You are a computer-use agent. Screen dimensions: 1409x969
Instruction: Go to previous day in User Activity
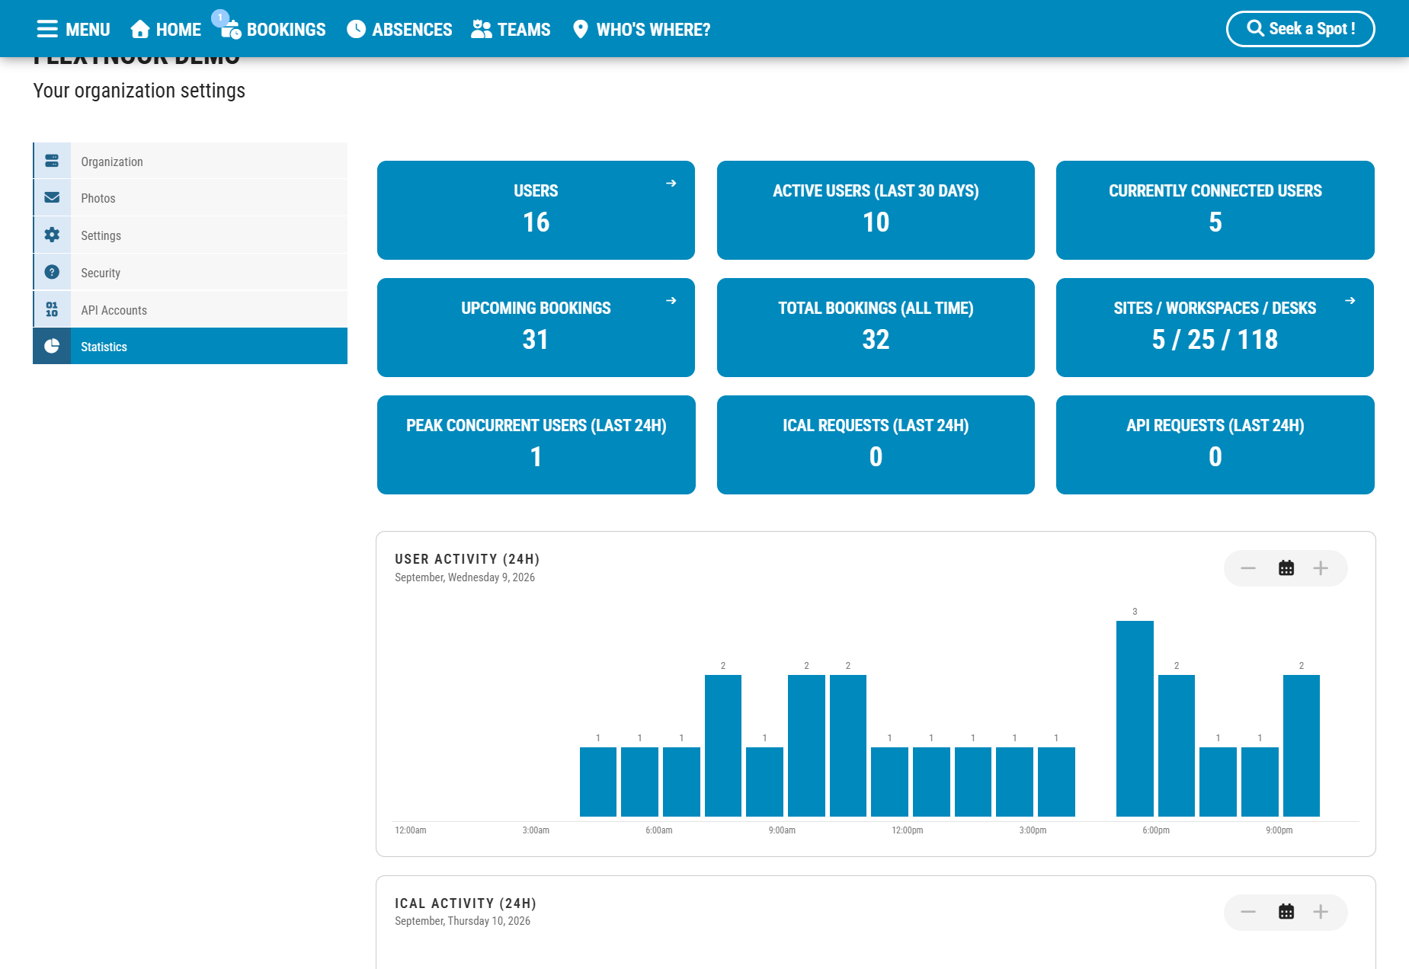[x=1248, y=568]
